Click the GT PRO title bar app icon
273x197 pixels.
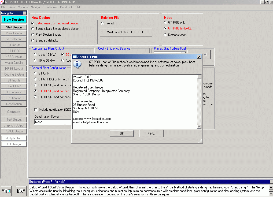point(2,2)
